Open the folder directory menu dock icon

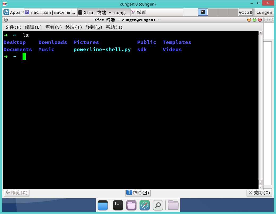click(x=173, y=205)
